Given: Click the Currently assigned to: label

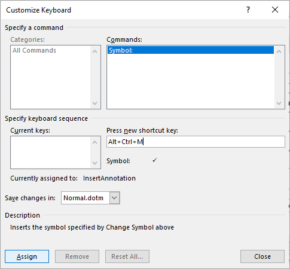Looking at the screenshot, I should coord(44,178).
